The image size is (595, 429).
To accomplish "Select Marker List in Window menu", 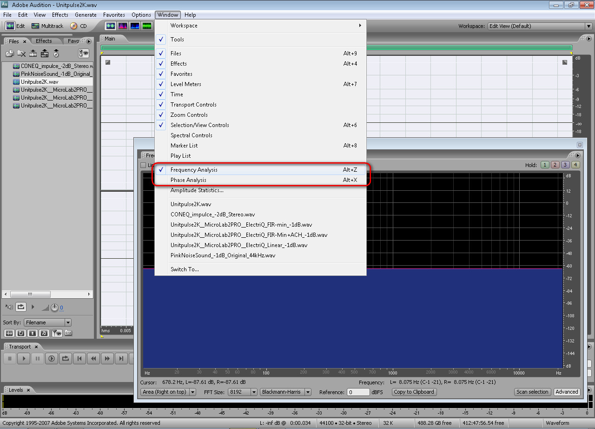I will point(260,146).
